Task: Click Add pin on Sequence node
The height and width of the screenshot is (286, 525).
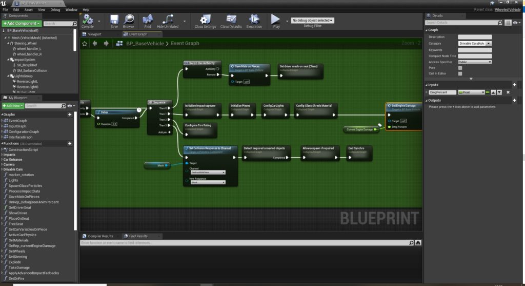Action: pyautogui.click(x=164, y=132)
